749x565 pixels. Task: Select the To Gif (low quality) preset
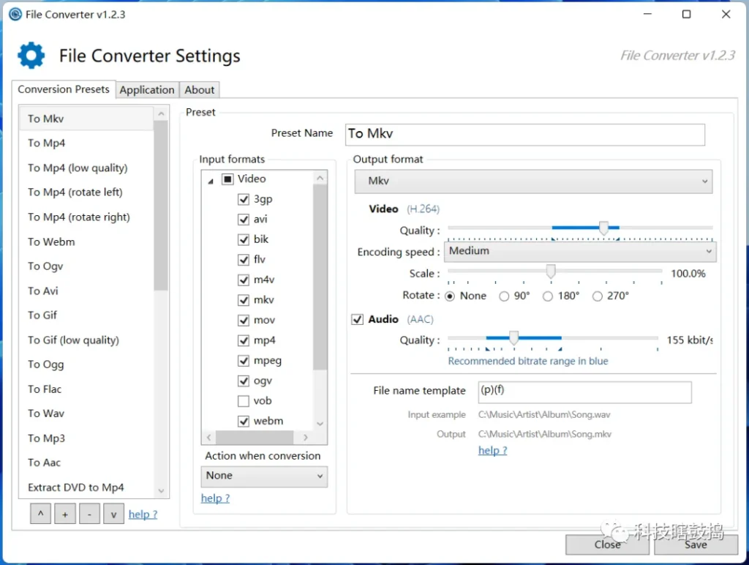(86, 340)
